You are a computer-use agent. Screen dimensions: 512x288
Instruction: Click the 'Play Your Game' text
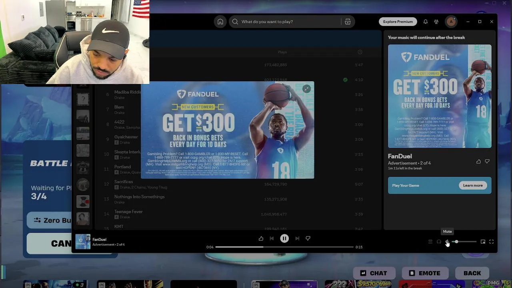[x=406, y=185]
